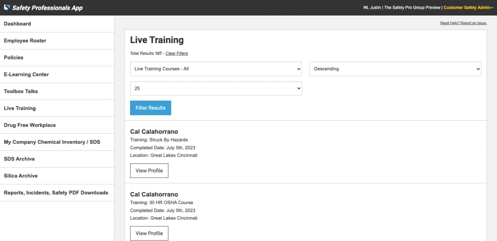This screenshot has width=497, height=241.
Task: Open Employee Roster from the sidebar
Action: coord(25,41)
